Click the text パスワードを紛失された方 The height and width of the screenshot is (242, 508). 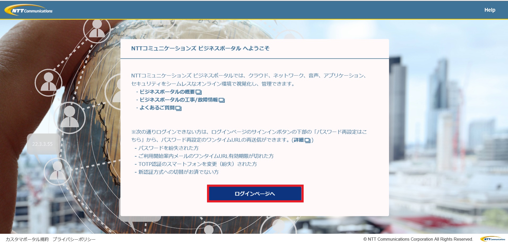click(x=168, y=148)
